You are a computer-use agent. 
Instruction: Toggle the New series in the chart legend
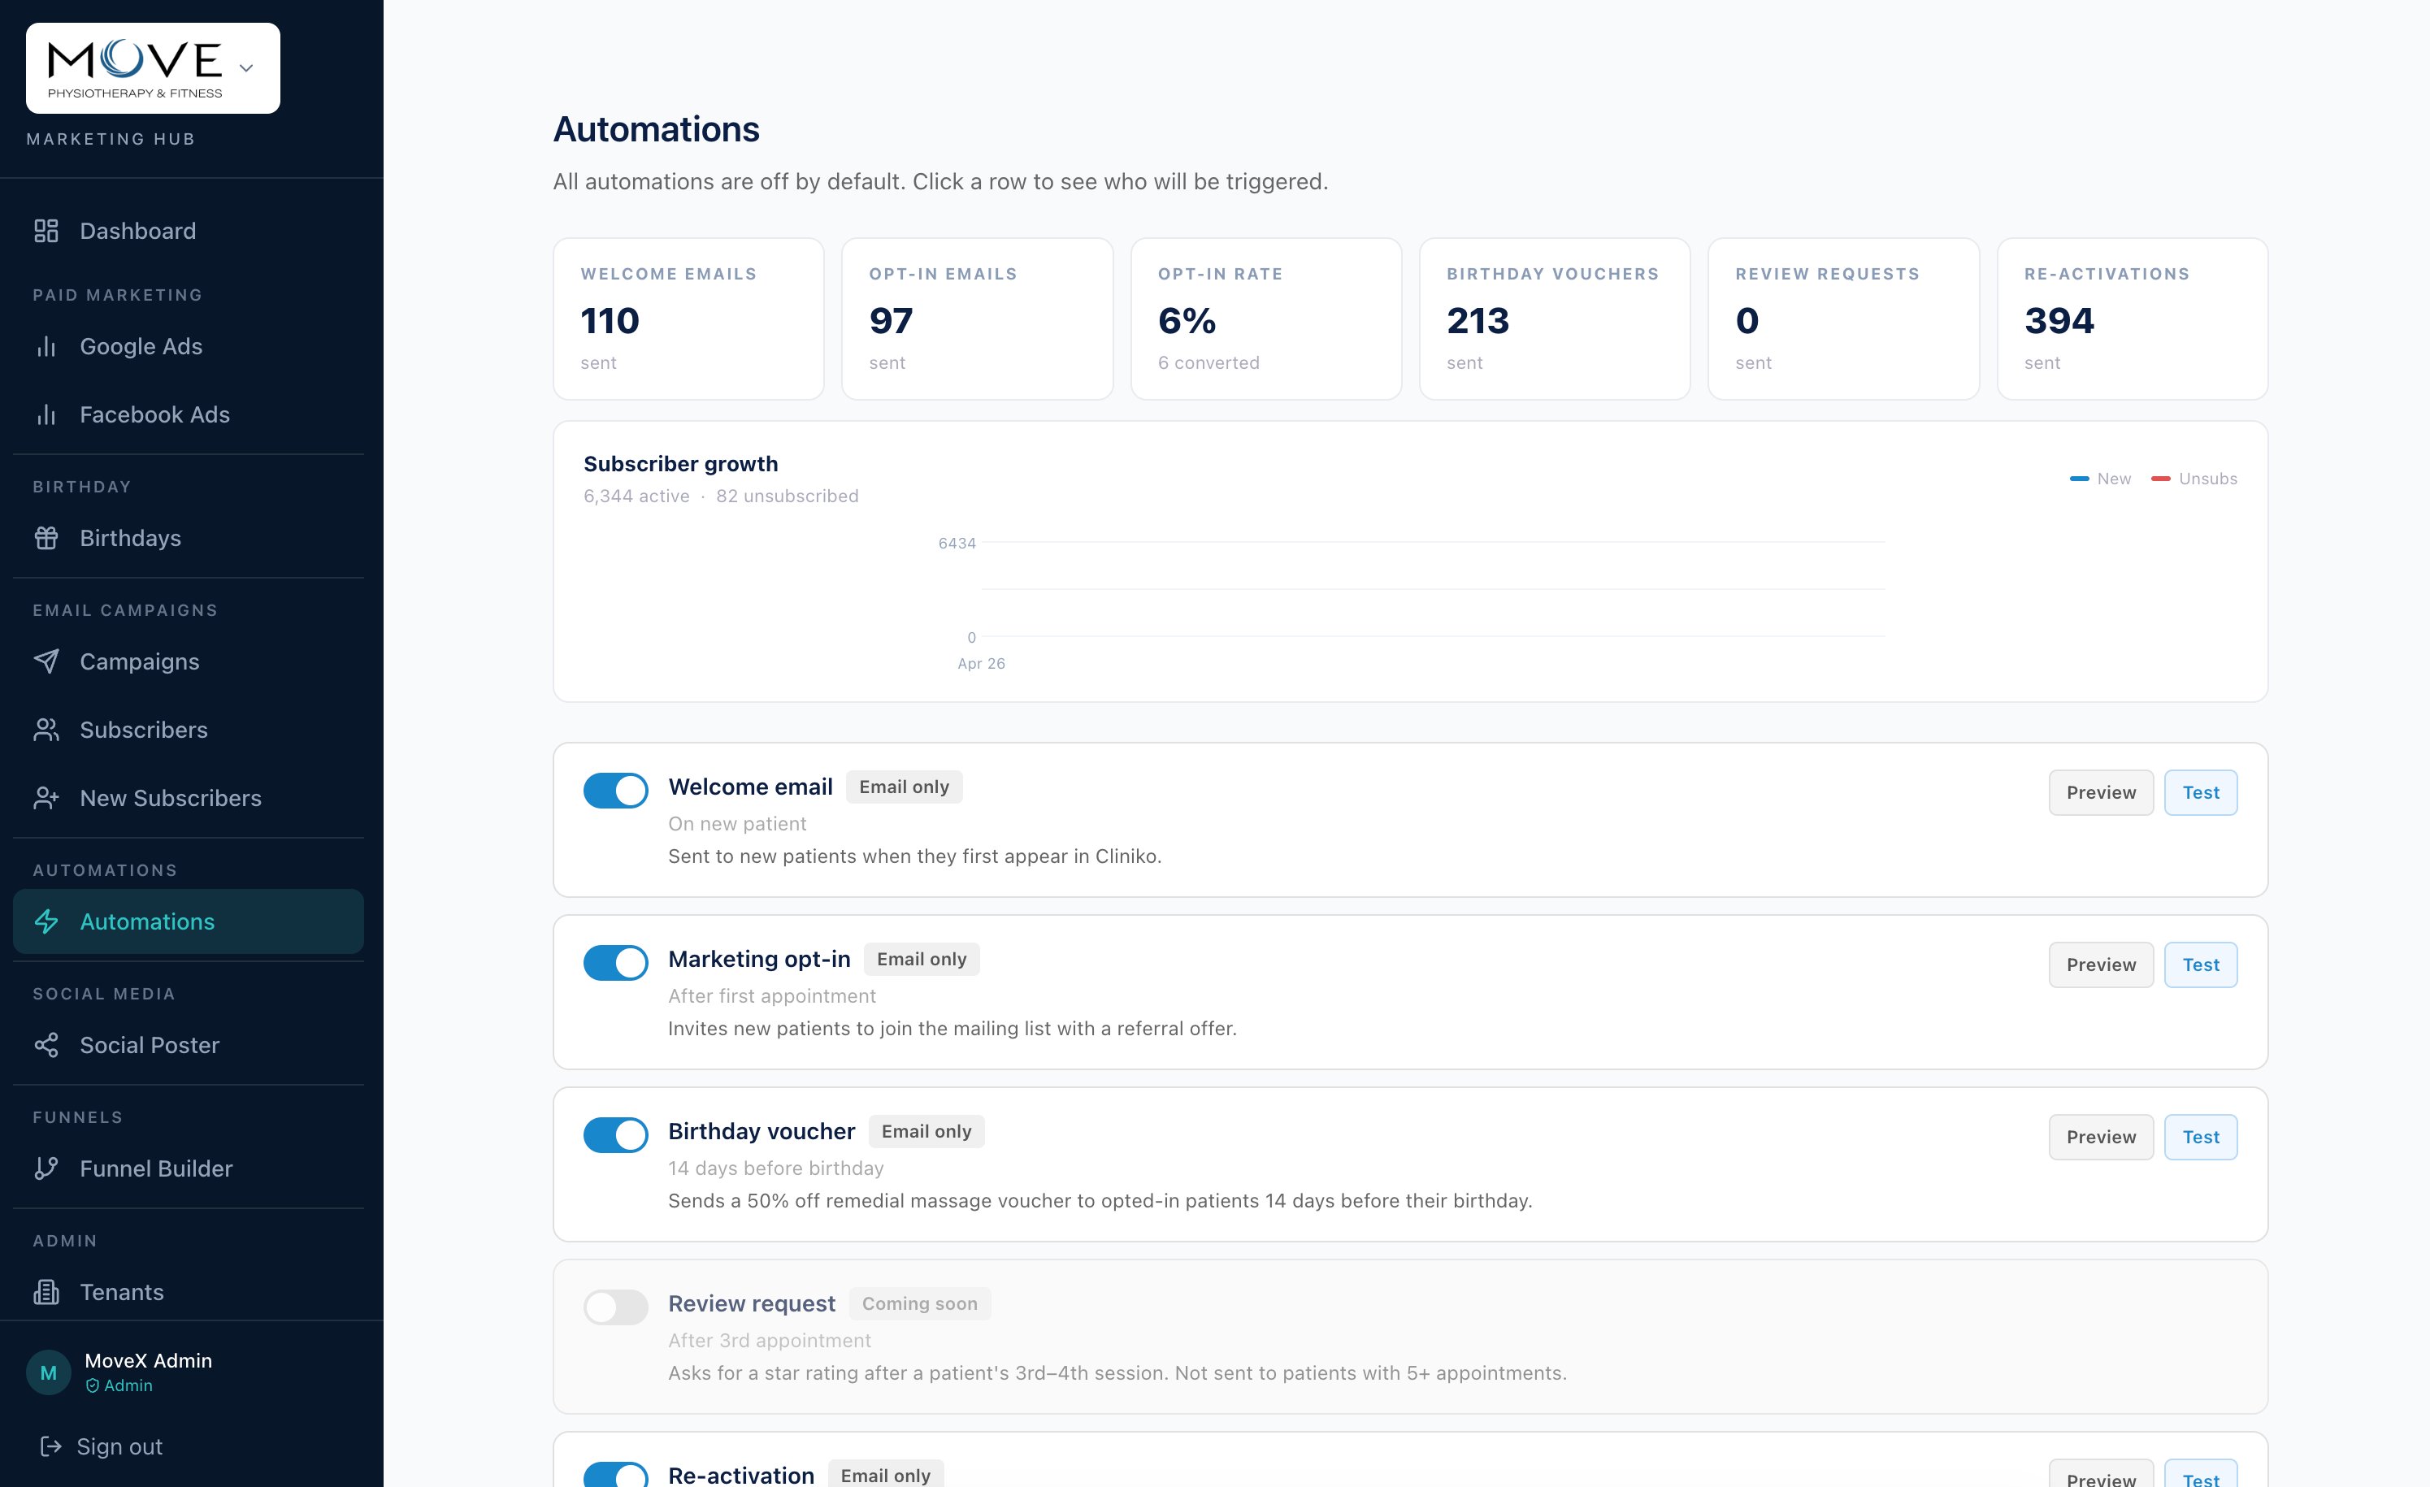(2102, 479)
